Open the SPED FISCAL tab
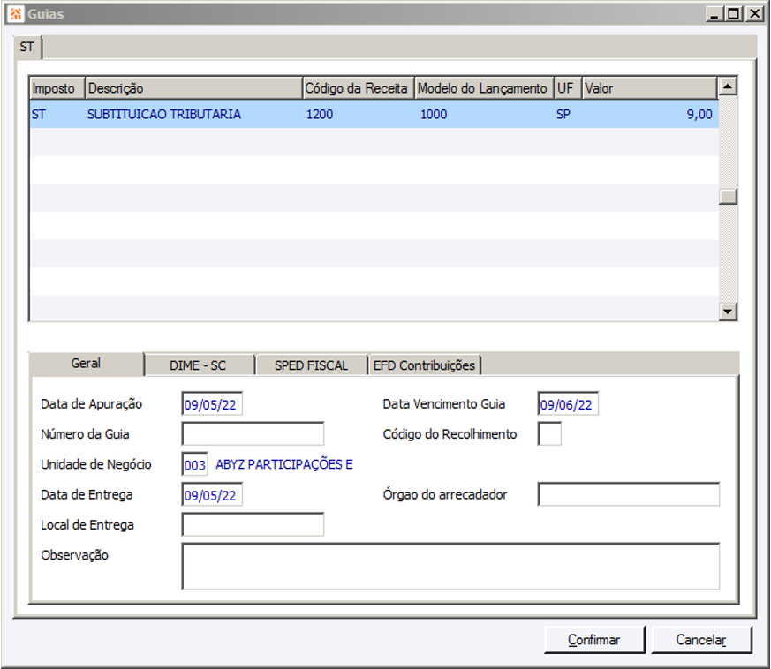This screenshot has height=669, width=771. pos(311,365)
